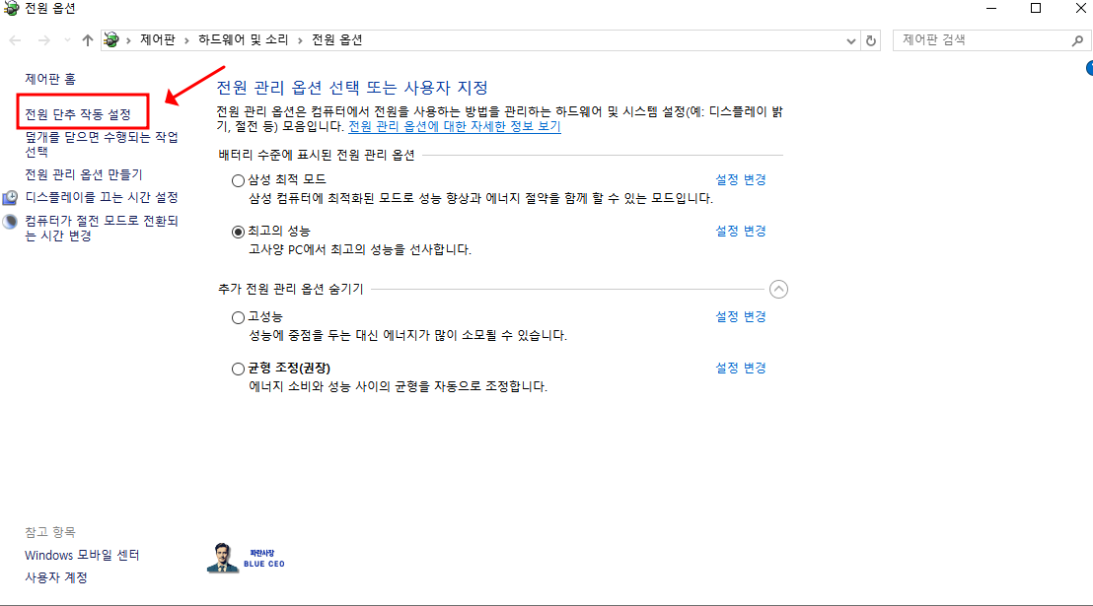1093x606 pixels.
Task: Select the 삼성 최적 모드 radio button
Action: tap(238, 179)
